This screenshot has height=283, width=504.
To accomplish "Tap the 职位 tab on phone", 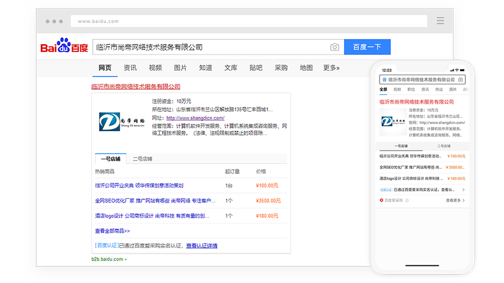I will pyautogui.click(x=411, y=89).
